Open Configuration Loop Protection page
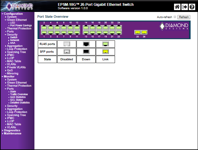This screenshot has height=150, width=198. 17,49
